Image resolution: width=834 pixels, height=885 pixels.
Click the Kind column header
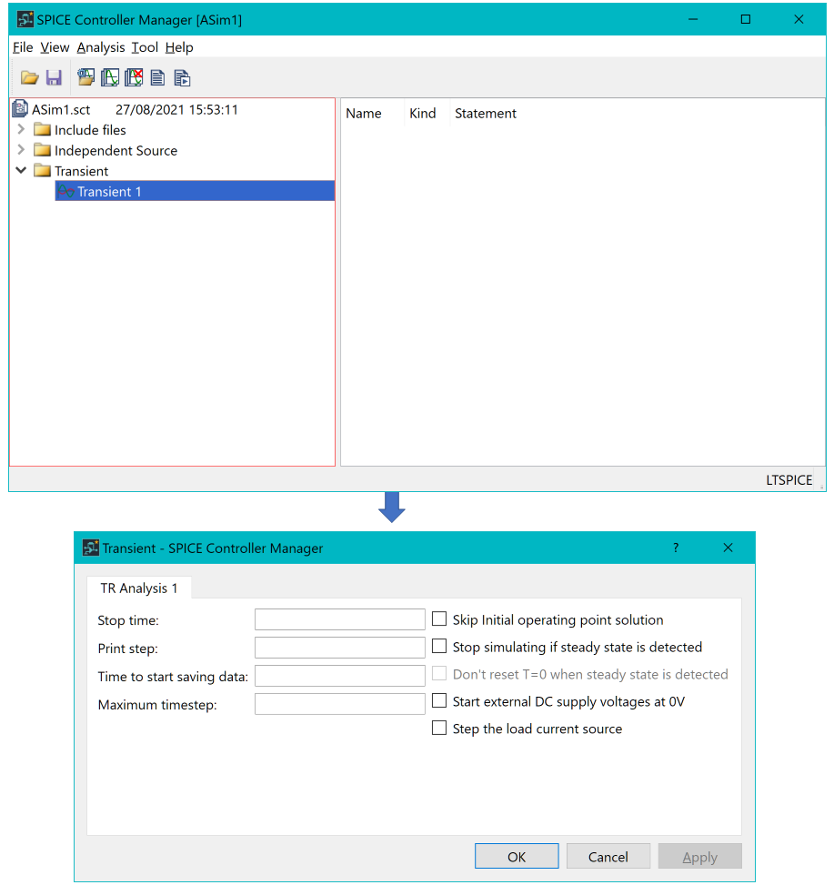423,114
